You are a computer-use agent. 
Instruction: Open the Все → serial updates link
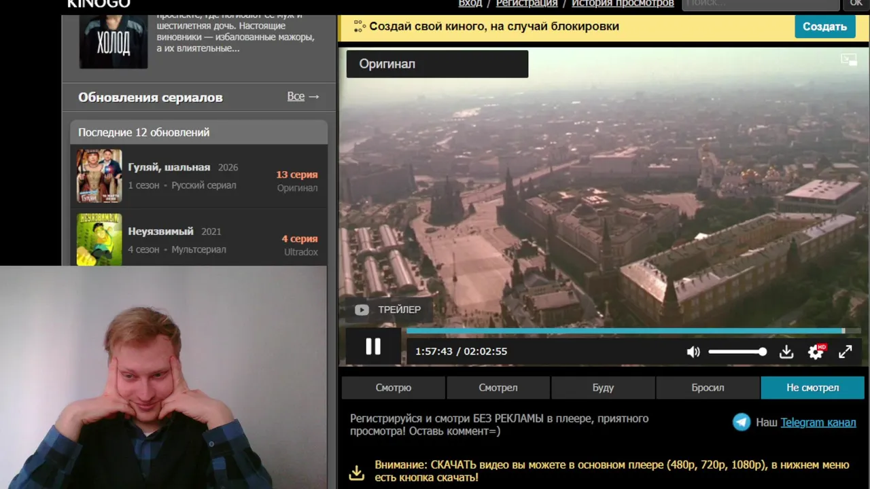[x=303, y=96]
